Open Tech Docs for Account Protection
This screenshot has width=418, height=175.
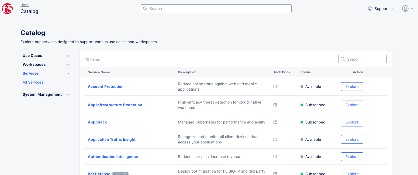[x=275, y=86]
